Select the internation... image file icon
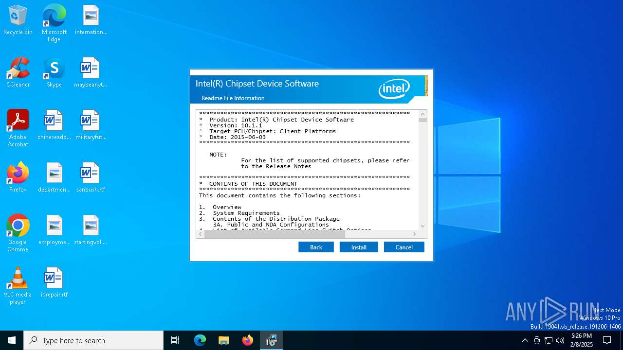Viewport: 623px width, 350px height. click(91, 20)
